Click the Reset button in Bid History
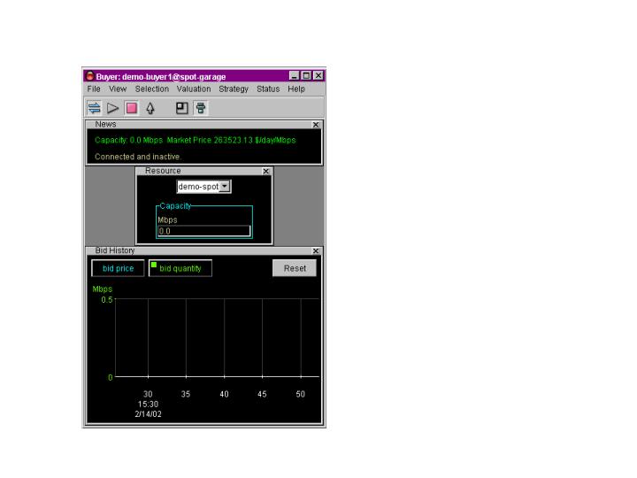This screenshot has width=637, height=478. (x=295, y=268)
